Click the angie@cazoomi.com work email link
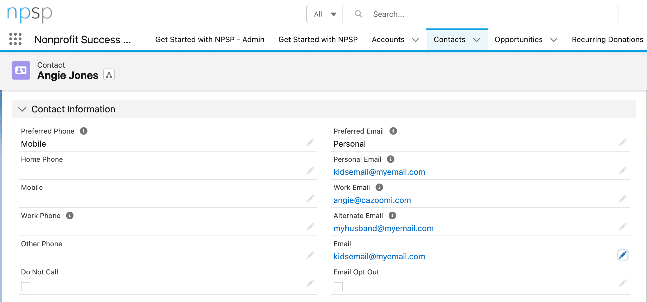The width and height of the screenshot is (647, 302). [372, 200]
